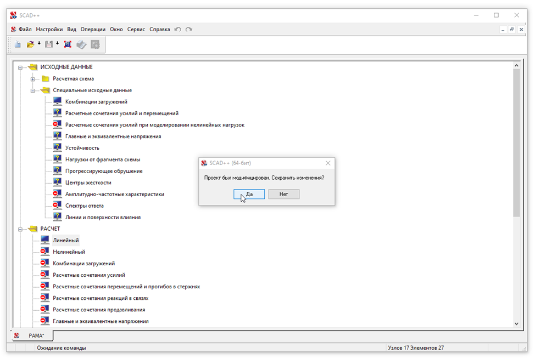Image resolution: width=535 pixels, height=359 pixels.
Task: Switch to the РАМА* document tab
Action: (33, 335)
